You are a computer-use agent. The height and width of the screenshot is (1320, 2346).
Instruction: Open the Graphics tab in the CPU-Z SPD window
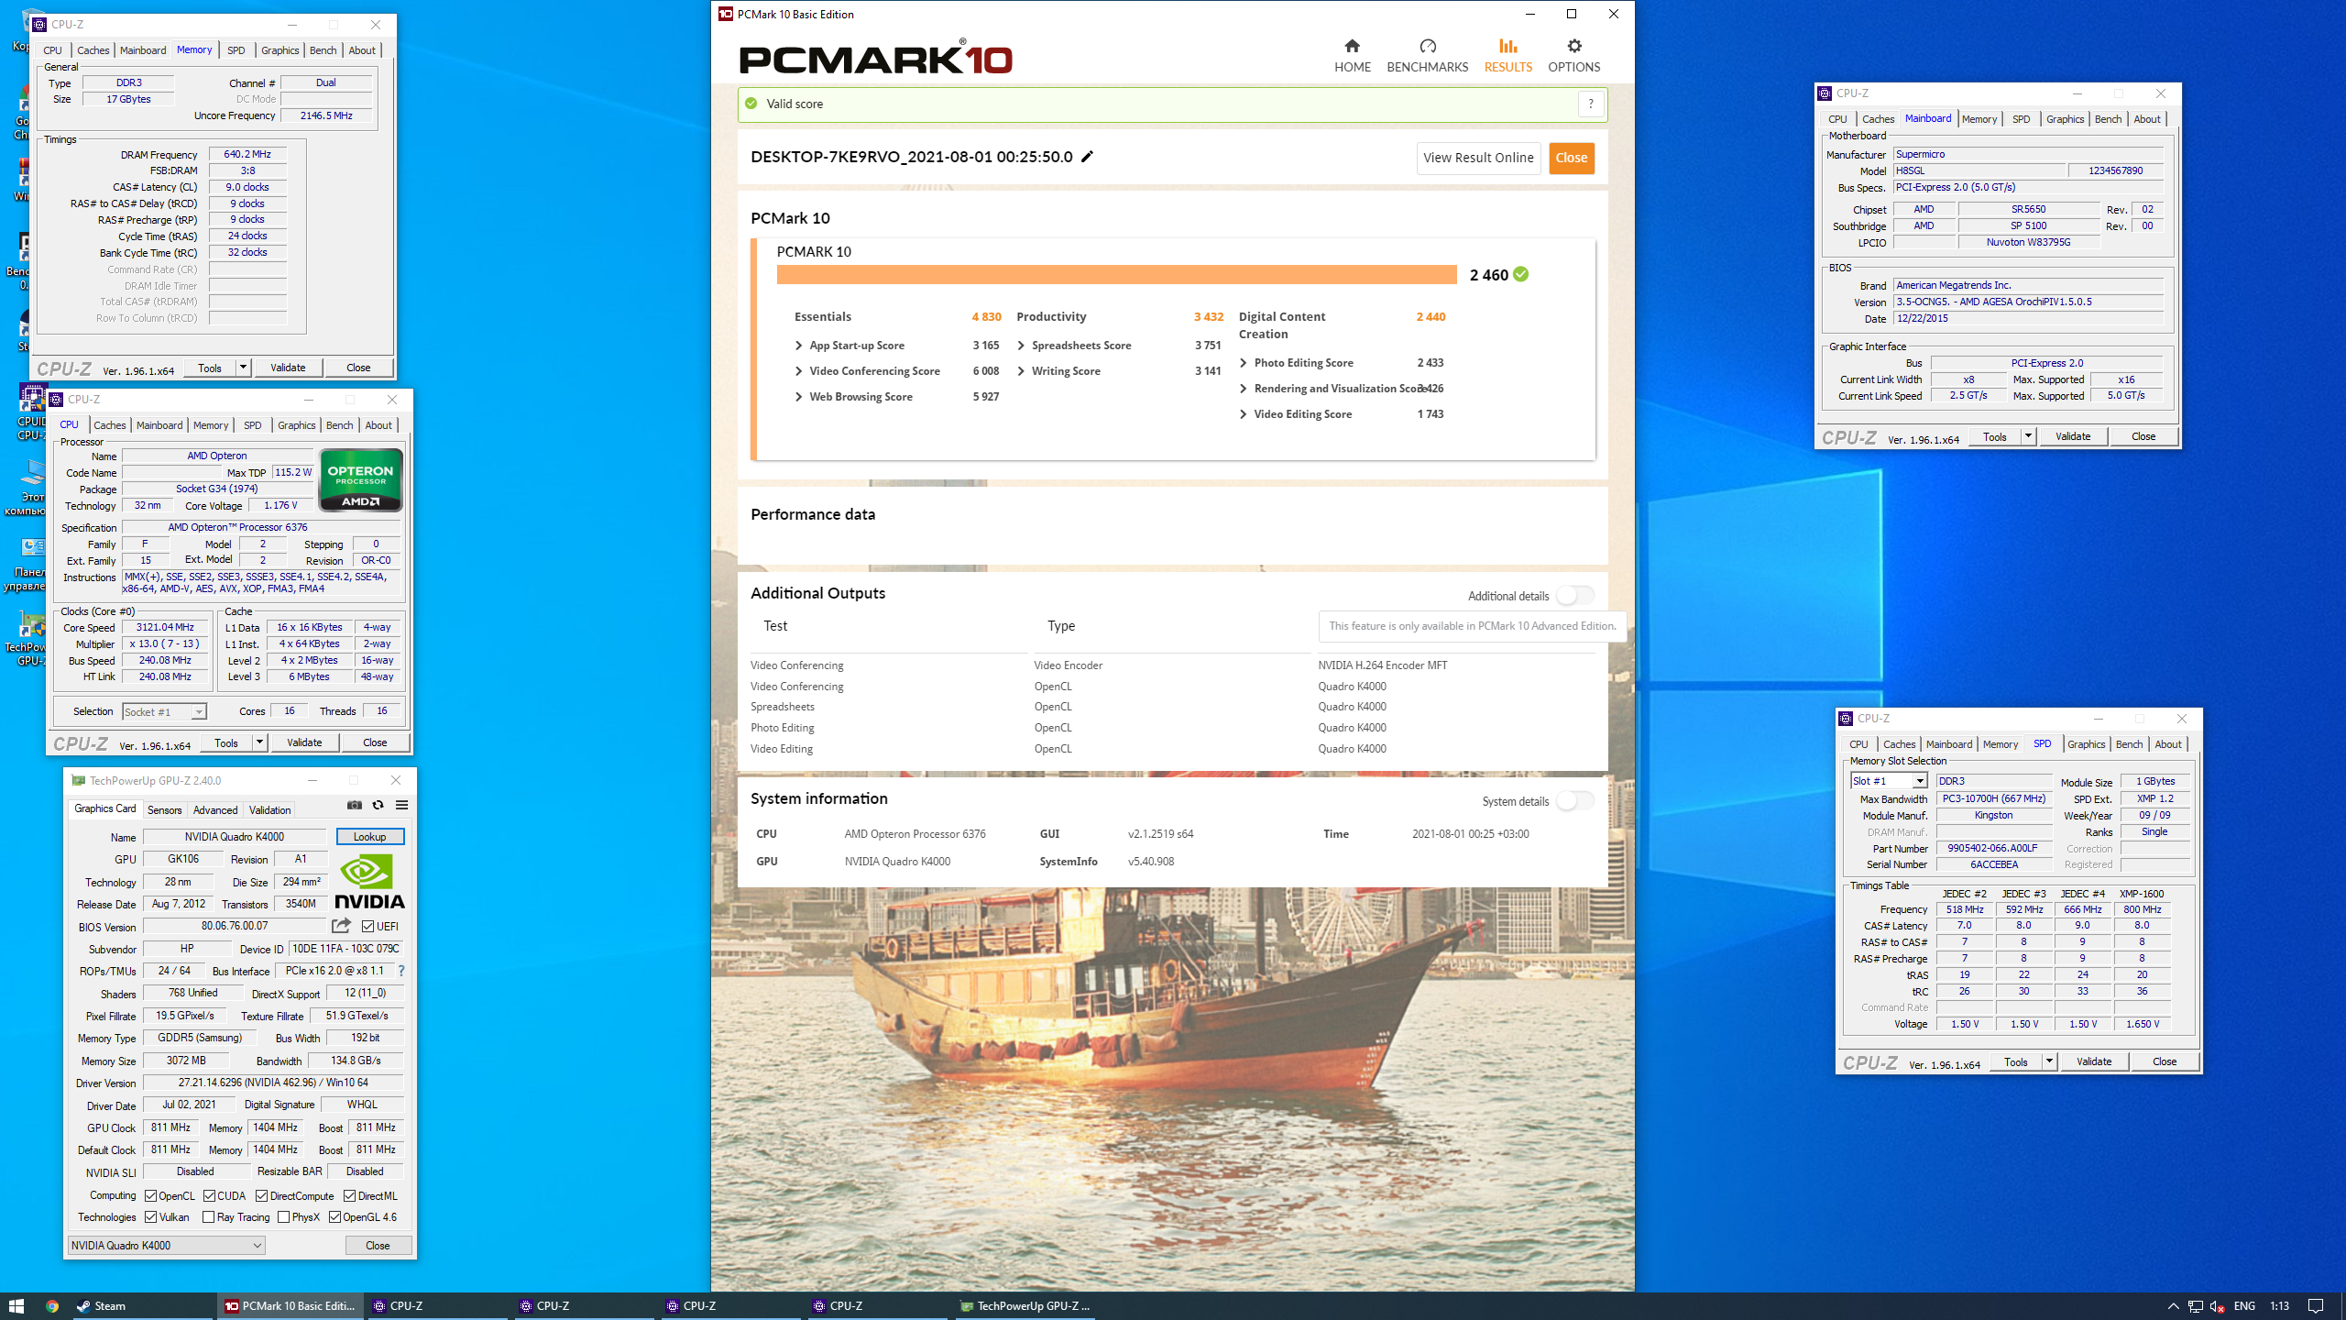2086,744
